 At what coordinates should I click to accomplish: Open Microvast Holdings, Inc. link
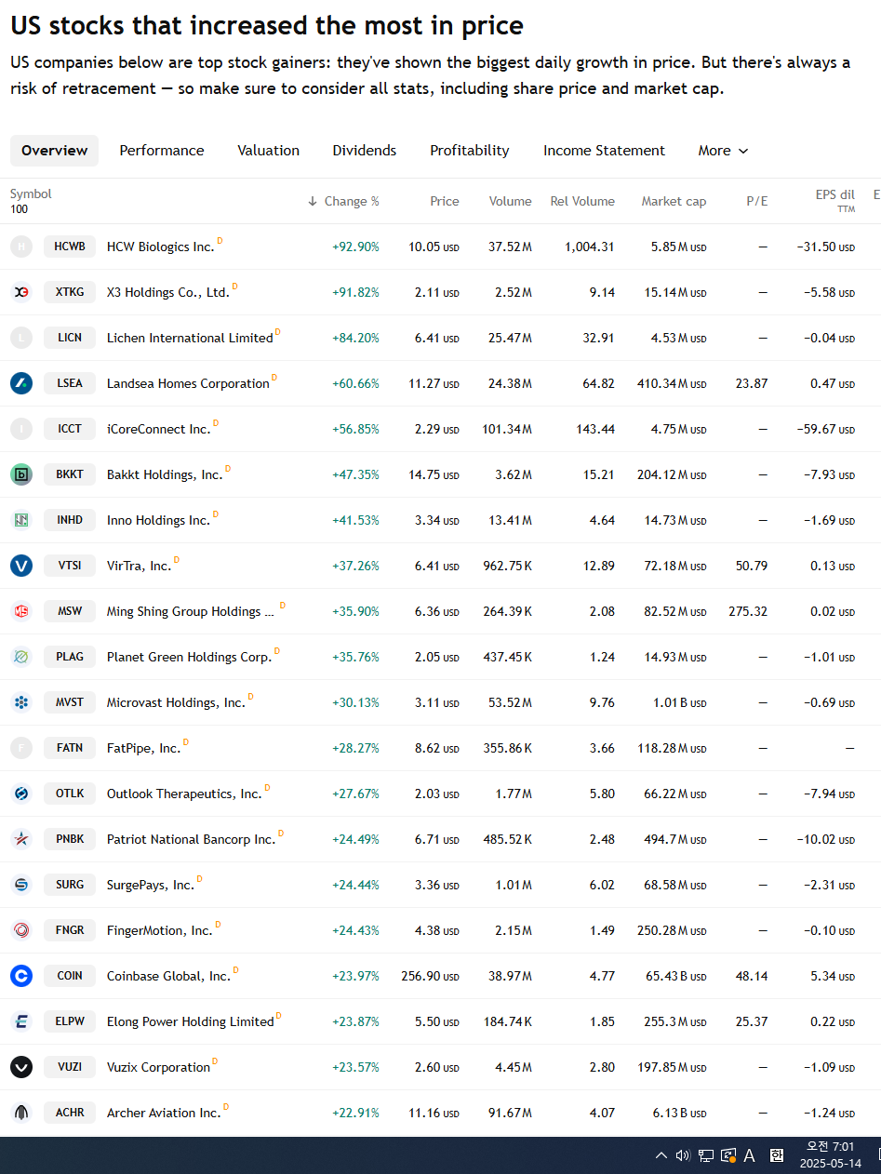point(176,702)
